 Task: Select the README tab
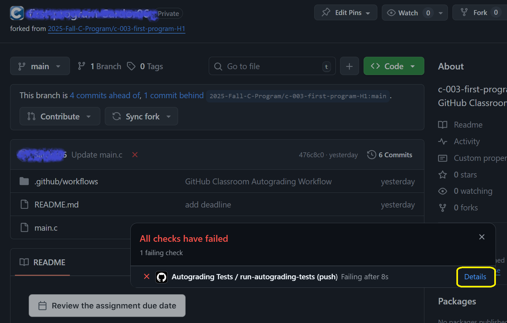pos(43,263)
